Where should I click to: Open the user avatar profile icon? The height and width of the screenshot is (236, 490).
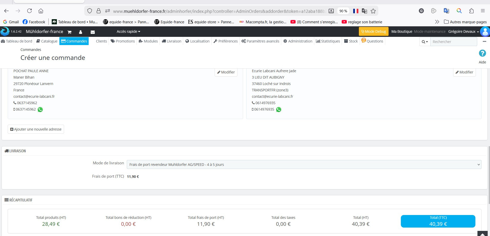pyautogui.click(x=485, y=32)
